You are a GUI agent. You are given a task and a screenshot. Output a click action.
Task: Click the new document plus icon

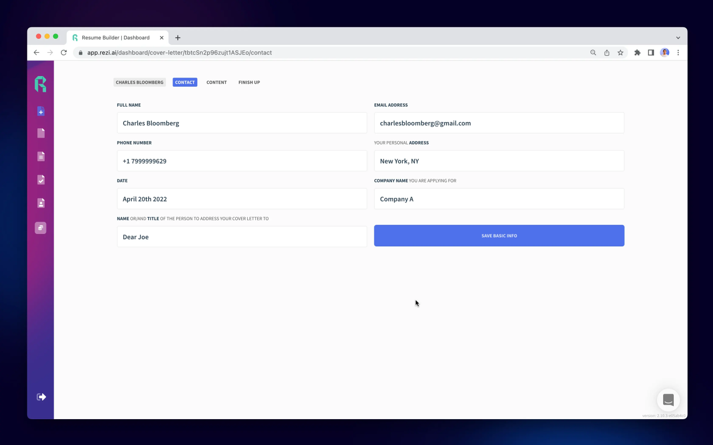(x=41, y=111)
